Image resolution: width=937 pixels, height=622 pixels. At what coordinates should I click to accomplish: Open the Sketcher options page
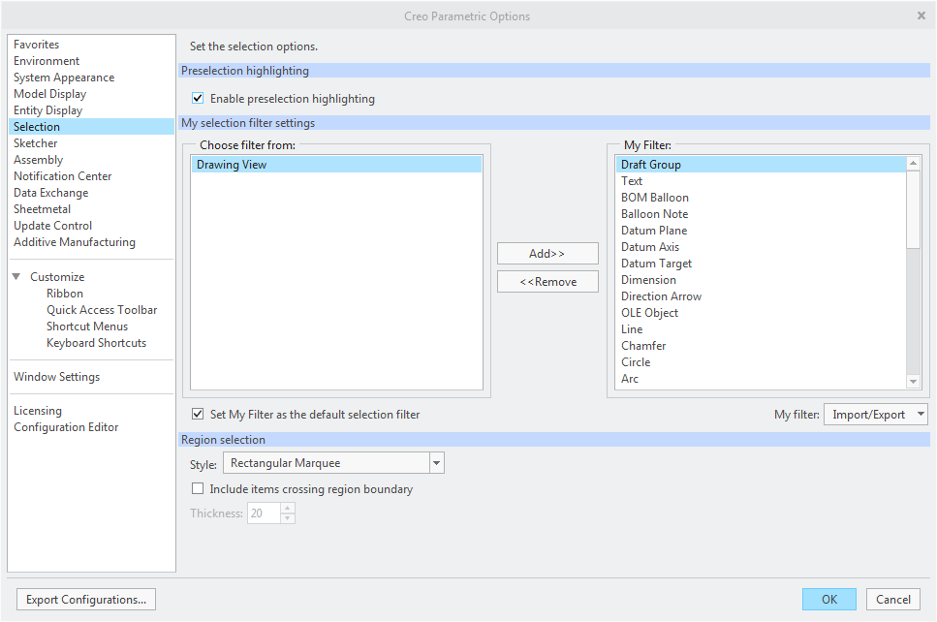pyautogui.click(x=36, y=143)
